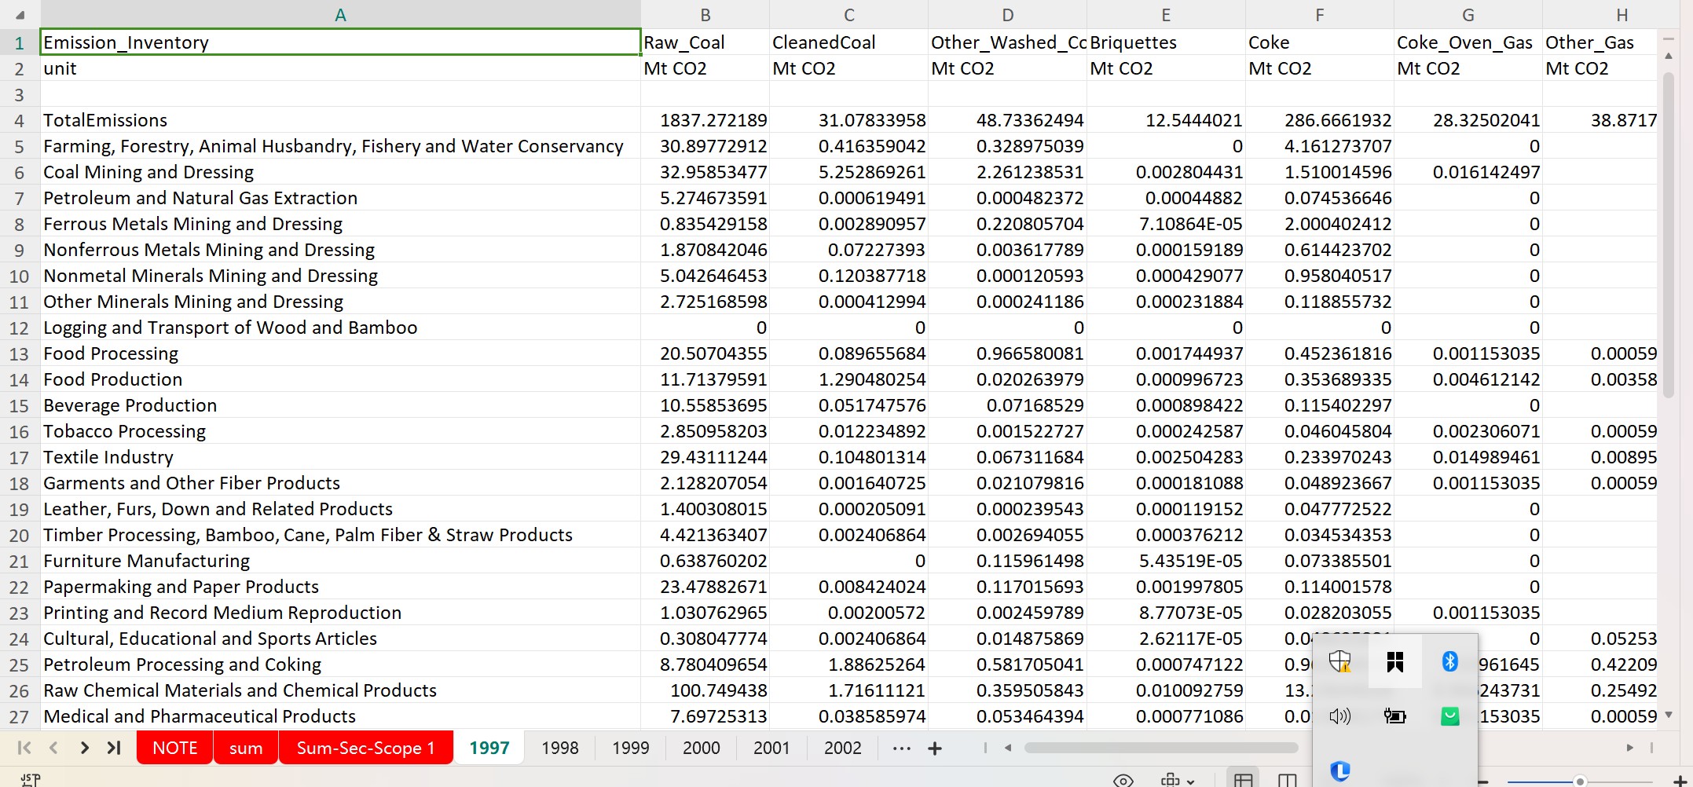The height and width of the screenshot is (787, 1693).
Task: Open Windows Security tray icon
Action: tap(1340, 661)
